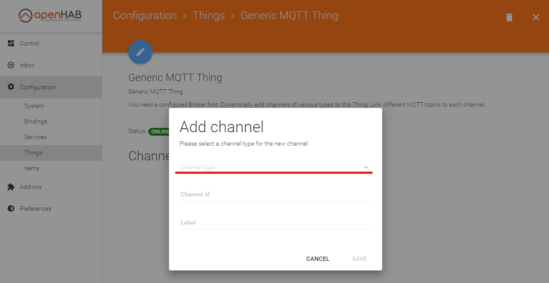Select the Add-ons puzzle icon
This screenshot has width=549, height=283.
click(x=10, y=187)
